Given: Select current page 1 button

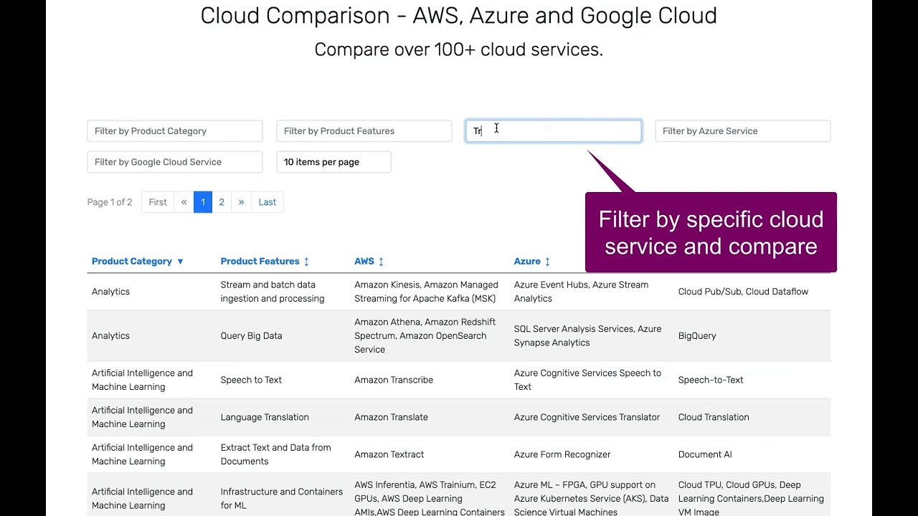Looking at the screenshot, I should (x=203, y=202).
